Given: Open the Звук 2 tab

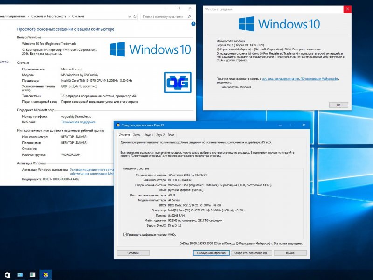Looking at the screenshot, I should tap(160, 135).
